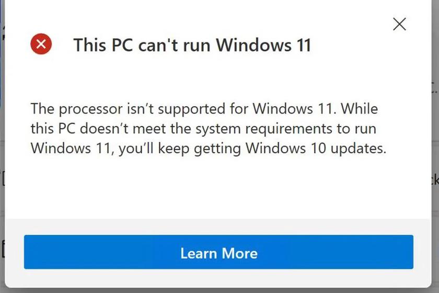Click the "This PC can't run Windows 11" heading

coord(192,45)
